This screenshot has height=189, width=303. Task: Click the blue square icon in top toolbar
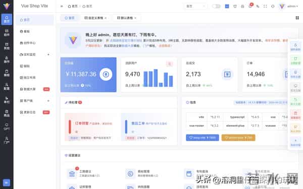227,7
